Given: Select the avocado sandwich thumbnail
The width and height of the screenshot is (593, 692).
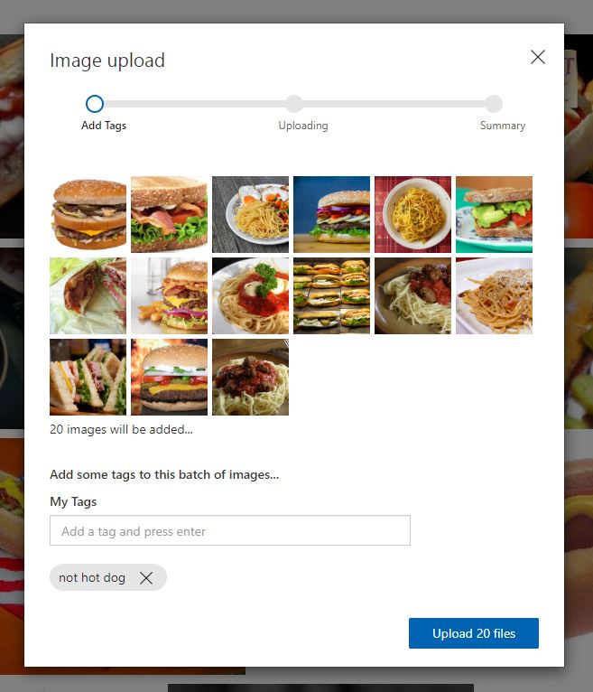Looking at the screenshot, I should point(495,214).
